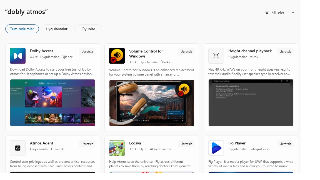The height and width of the screenshot is (180, 320).
Task: Open the Dolby Access screenshot thumbnail
Action: 53,103
